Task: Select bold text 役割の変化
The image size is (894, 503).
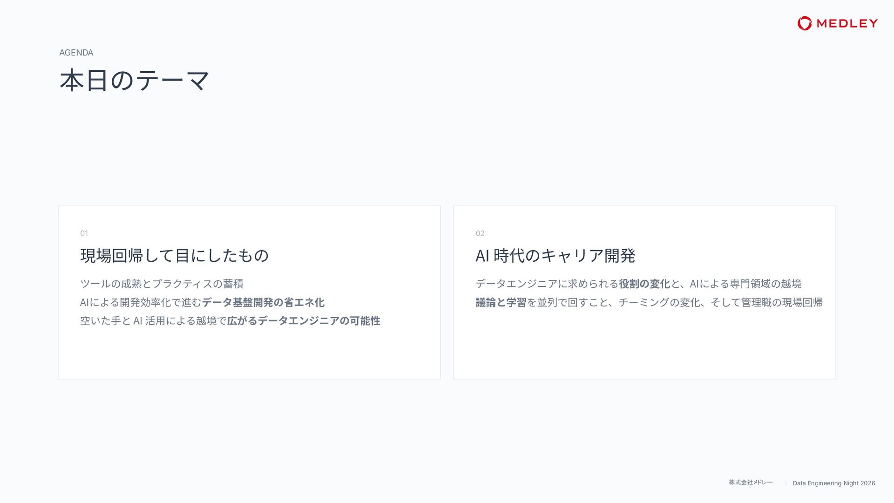Action: click(644, 284)
